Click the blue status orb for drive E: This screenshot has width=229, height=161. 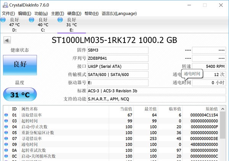(x=60, y=20)
